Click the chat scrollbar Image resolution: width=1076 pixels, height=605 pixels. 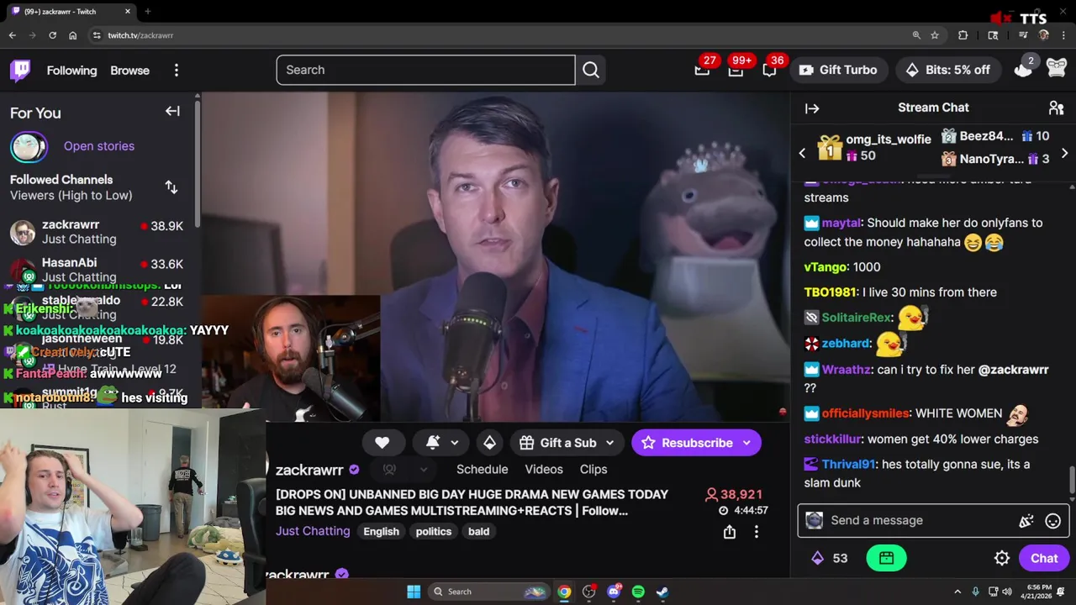coord(1071,481)
